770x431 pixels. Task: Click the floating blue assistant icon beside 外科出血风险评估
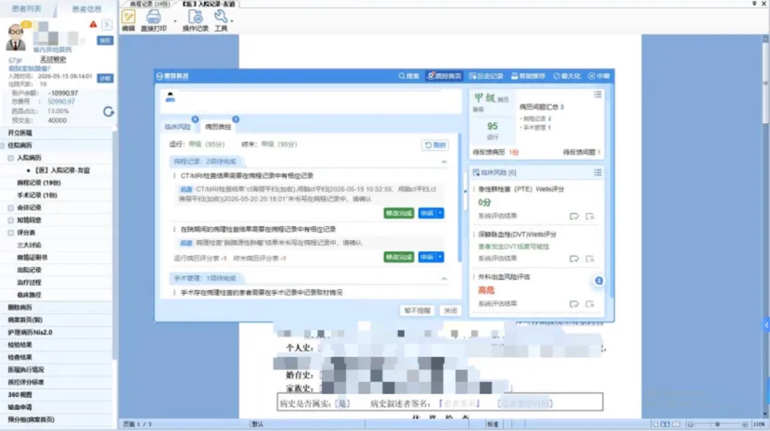coord(599,281)
